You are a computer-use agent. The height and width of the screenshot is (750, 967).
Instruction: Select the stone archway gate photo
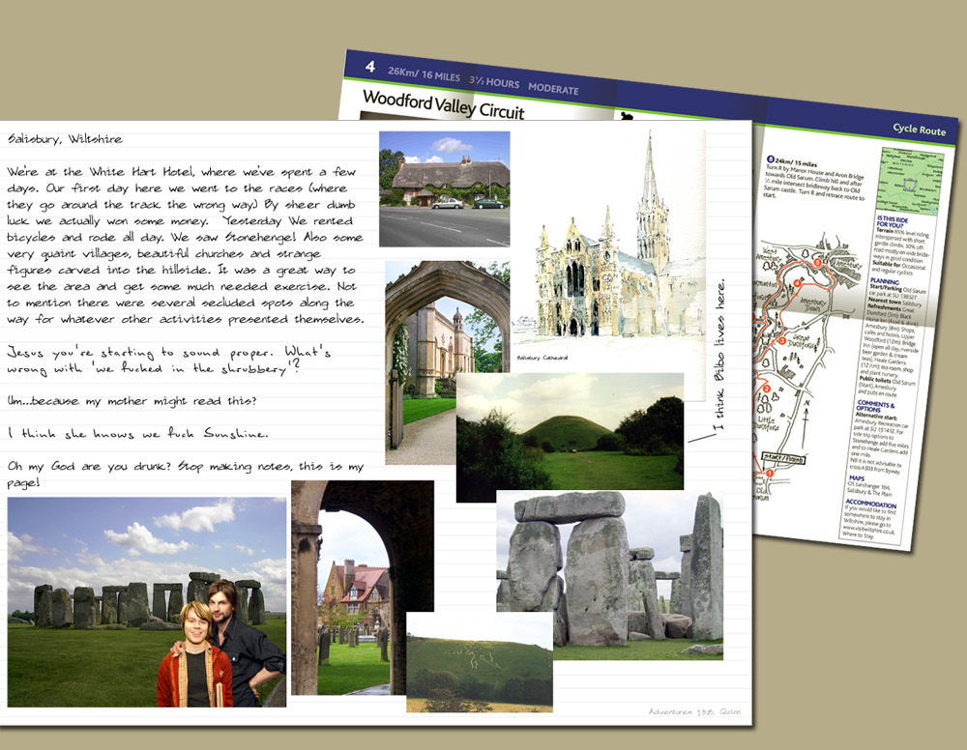(x=447, y=362)
